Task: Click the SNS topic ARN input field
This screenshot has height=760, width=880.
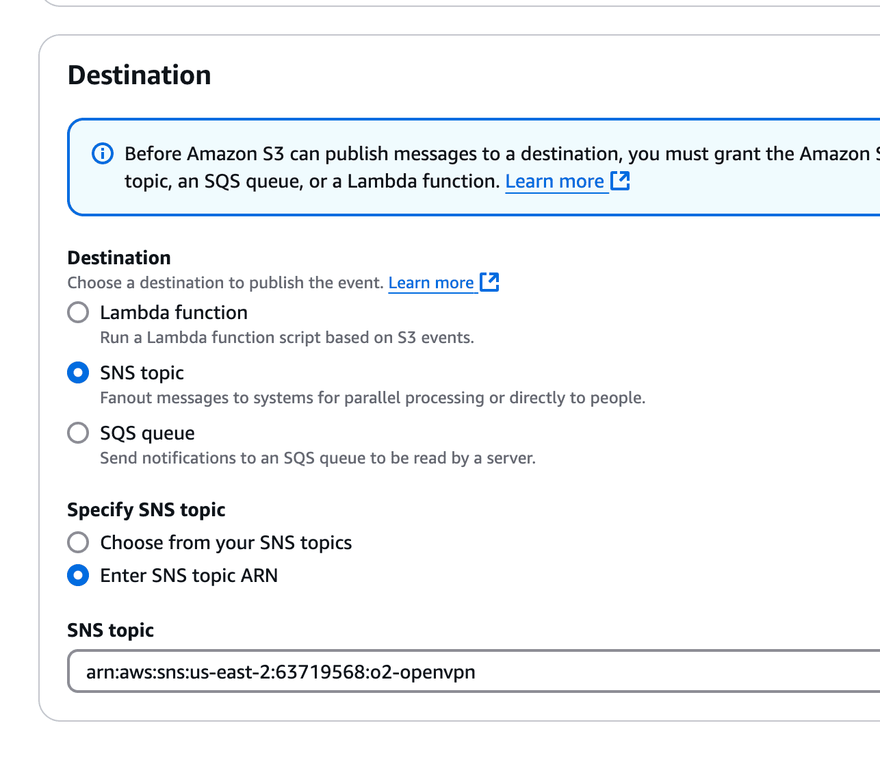Action: 472,672
